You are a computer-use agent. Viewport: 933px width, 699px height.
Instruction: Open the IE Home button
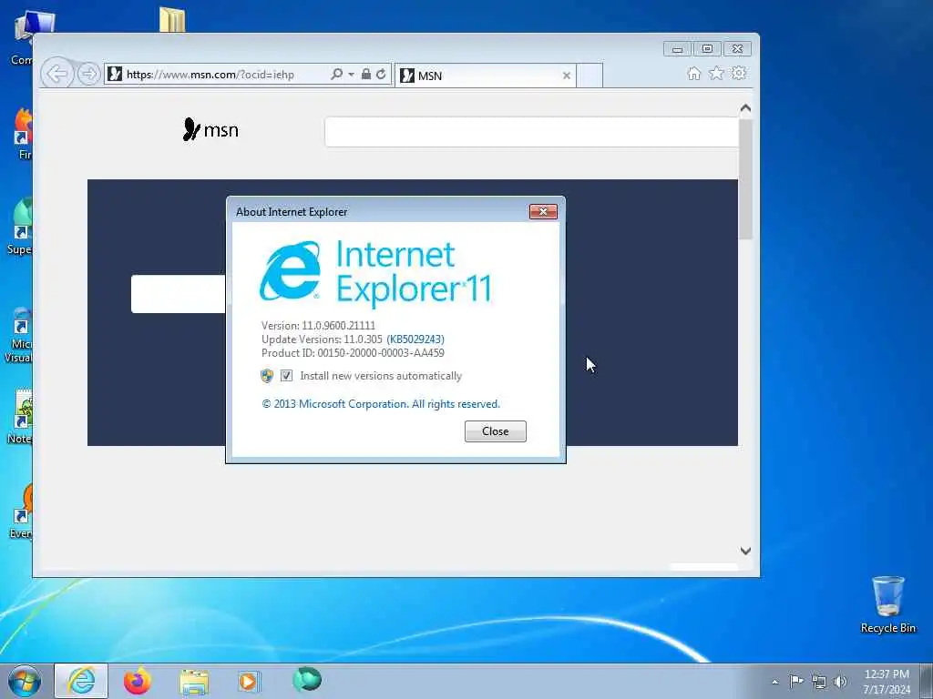tap(693, 73)
